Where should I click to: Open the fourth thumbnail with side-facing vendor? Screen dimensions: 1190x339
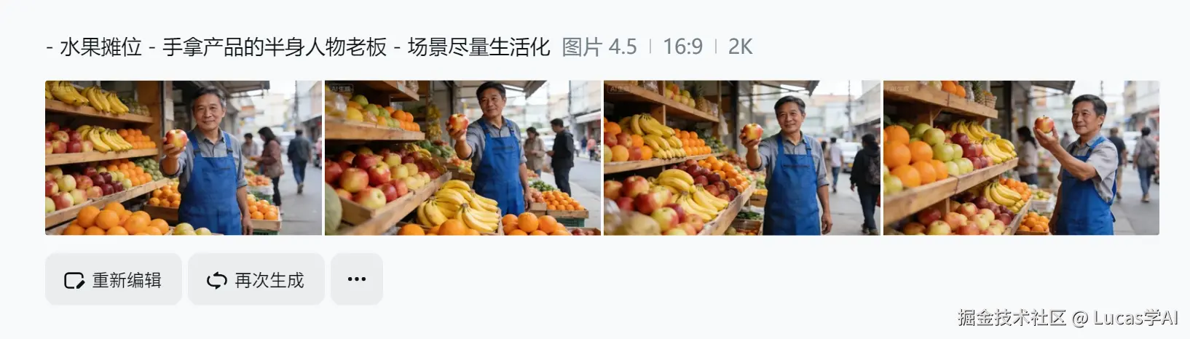point(1021,158)
